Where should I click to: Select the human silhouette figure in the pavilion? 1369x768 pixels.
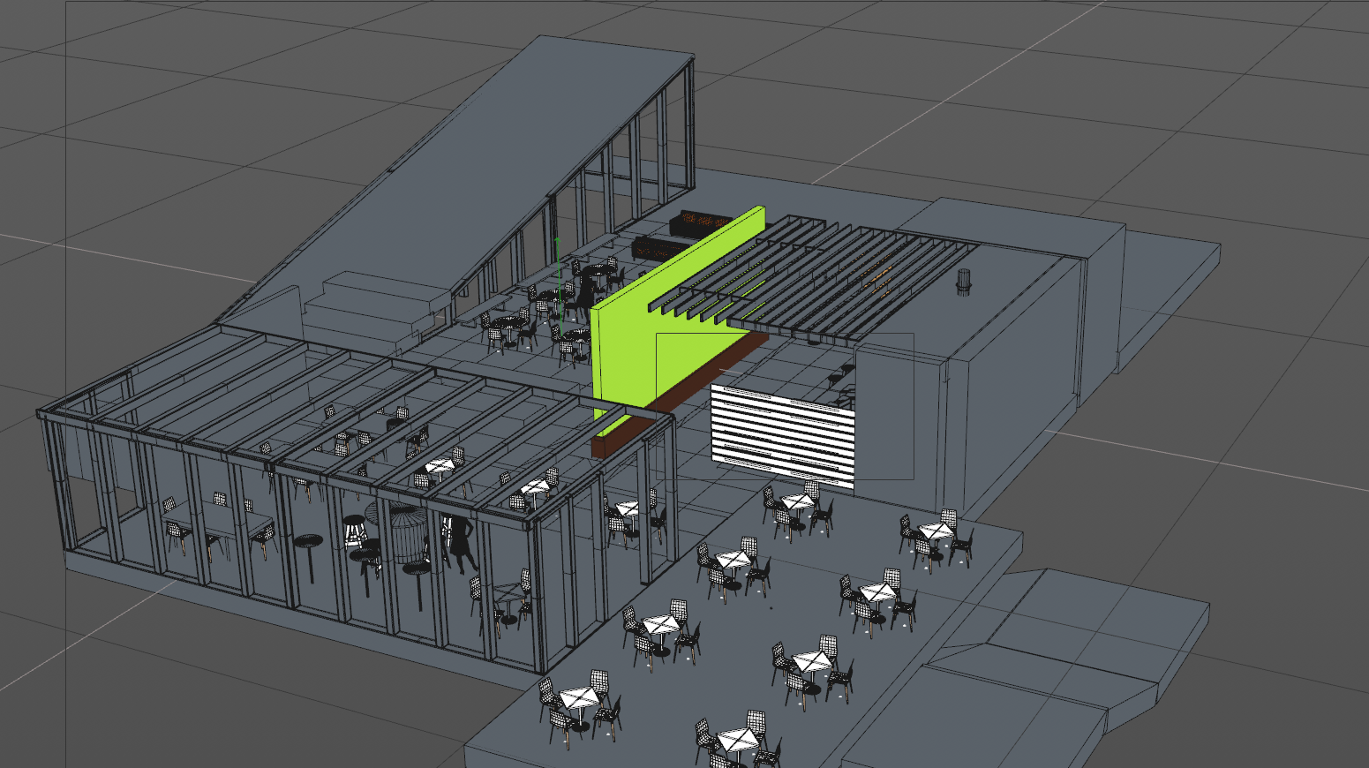[x=461, y=544]
